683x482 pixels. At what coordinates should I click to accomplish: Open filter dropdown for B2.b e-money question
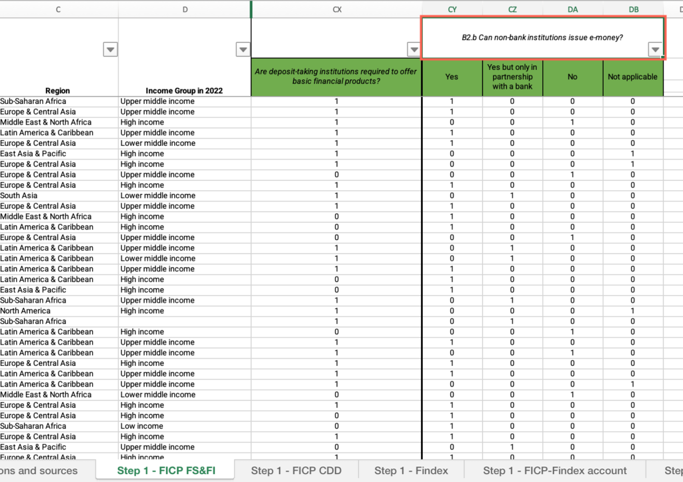[x=655, y=49]
